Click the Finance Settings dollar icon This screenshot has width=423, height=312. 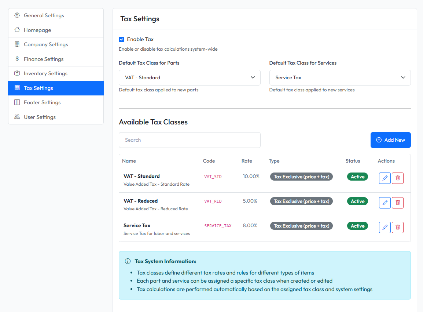(x=16, y=59)
